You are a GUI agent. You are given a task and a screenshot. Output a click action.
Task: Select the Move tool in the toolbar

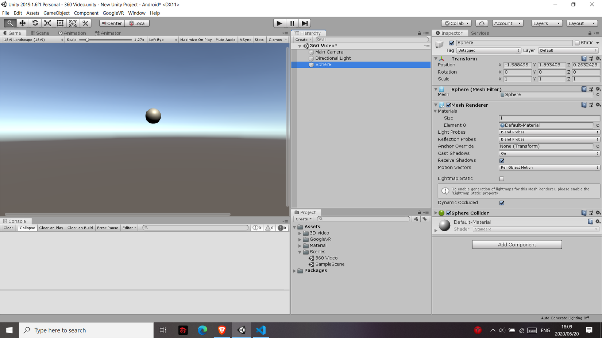tap(22, 23)
